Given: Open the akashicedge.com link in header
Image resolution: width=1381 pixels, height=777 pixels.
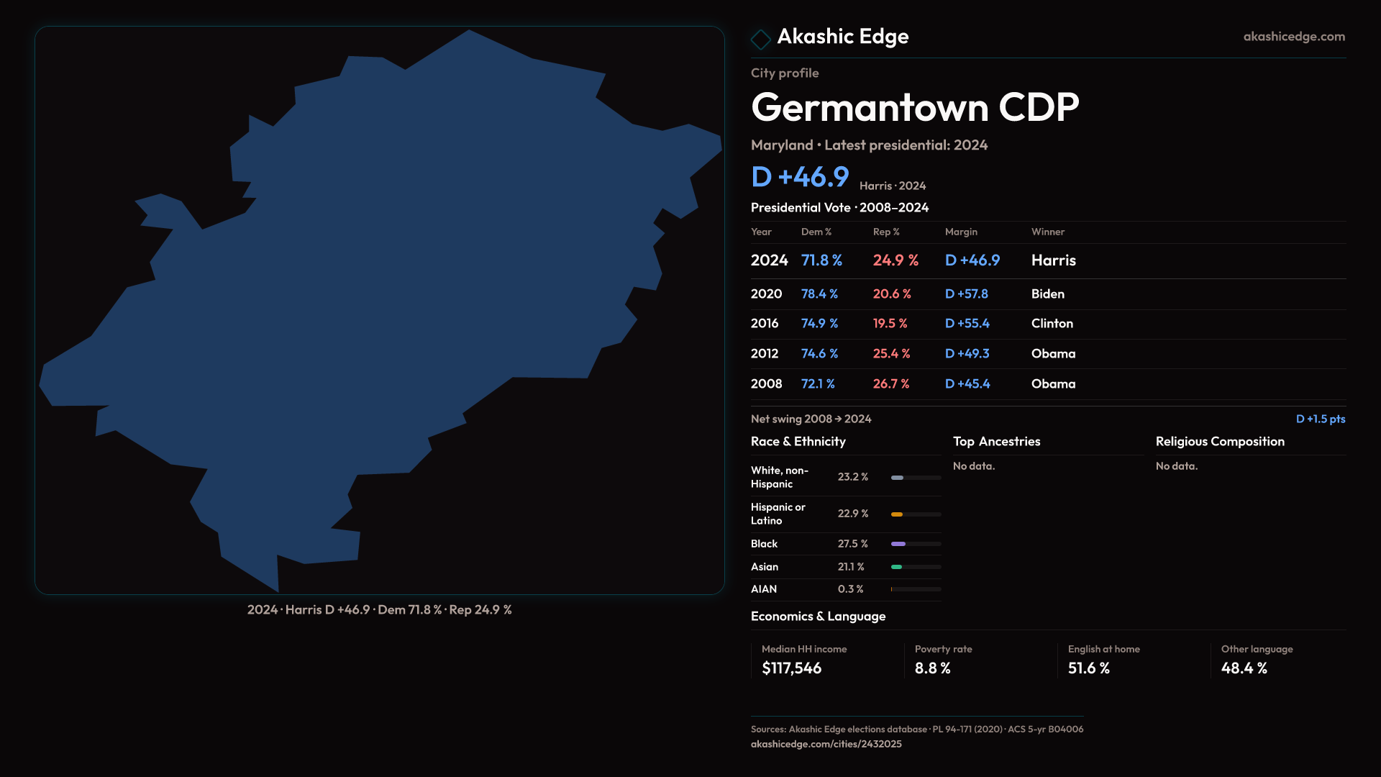Looking at the screenshot, I should tap(1293, 37).
